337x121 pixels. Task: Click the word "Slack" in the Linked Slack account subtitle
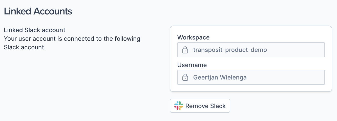[x=32, y=30]
